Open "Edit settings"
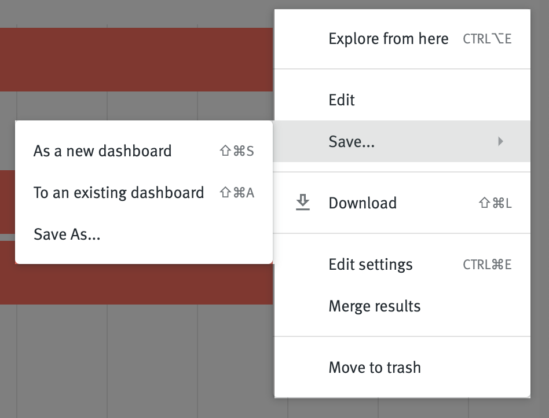Screen dimensions: 549x418 (x=371, y=265)
